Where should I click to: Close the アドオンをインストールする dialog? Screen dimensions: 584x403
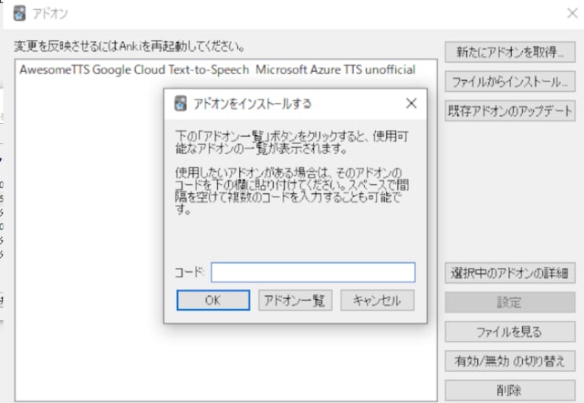[x=411, y=103]
